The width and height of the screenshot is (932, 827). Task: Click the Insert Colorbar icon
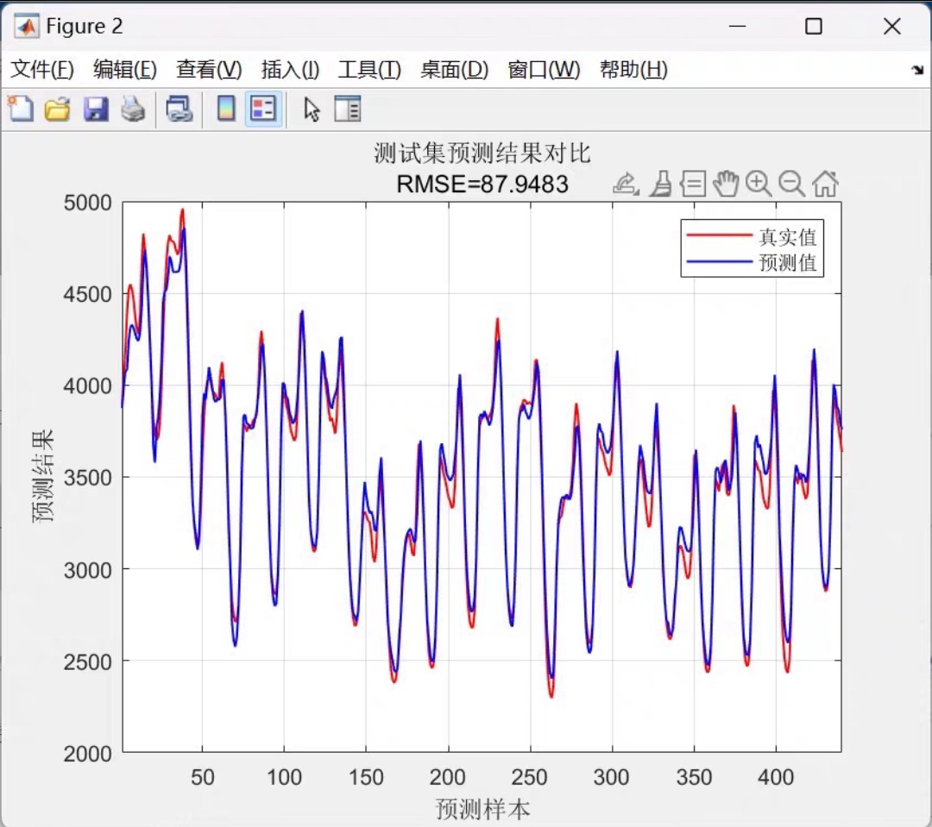click(226, 109)
